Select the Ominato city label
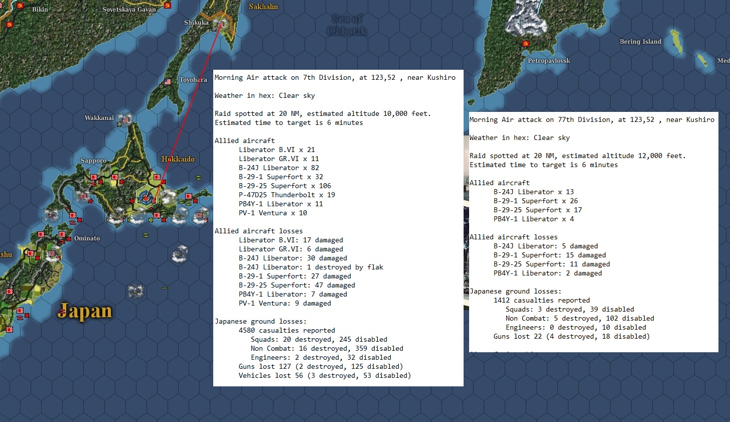730x422 pixels. (87, 238)
